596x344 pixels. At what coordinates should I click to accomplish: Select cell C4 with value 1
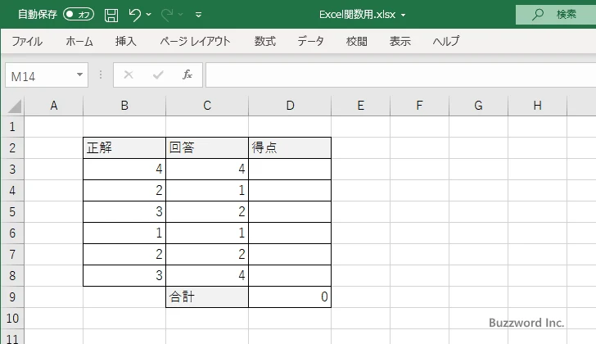(x=207, y=191)
